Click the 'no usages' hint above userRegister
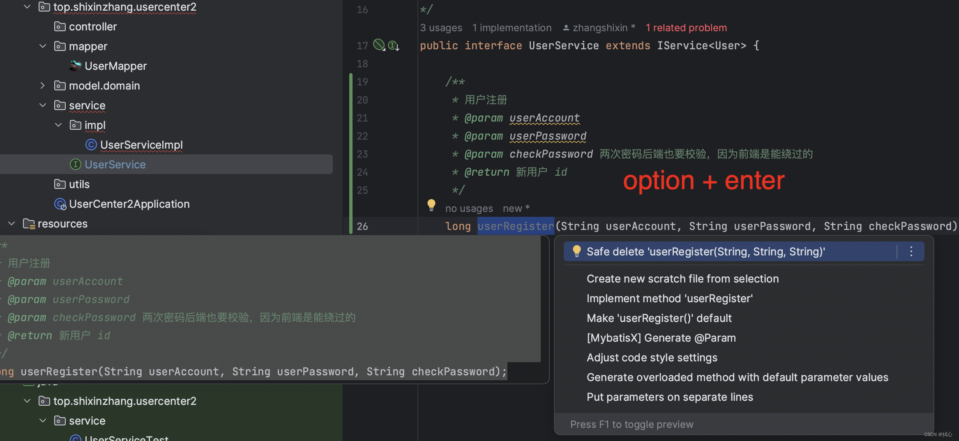Screen dimensions: 959x441 coord(469,208)
